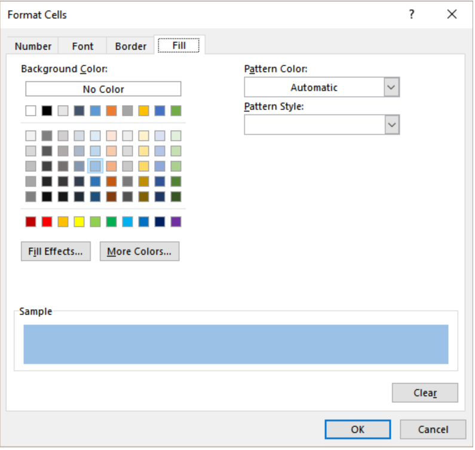Select the yellow standard color swatch

(79, 222)
